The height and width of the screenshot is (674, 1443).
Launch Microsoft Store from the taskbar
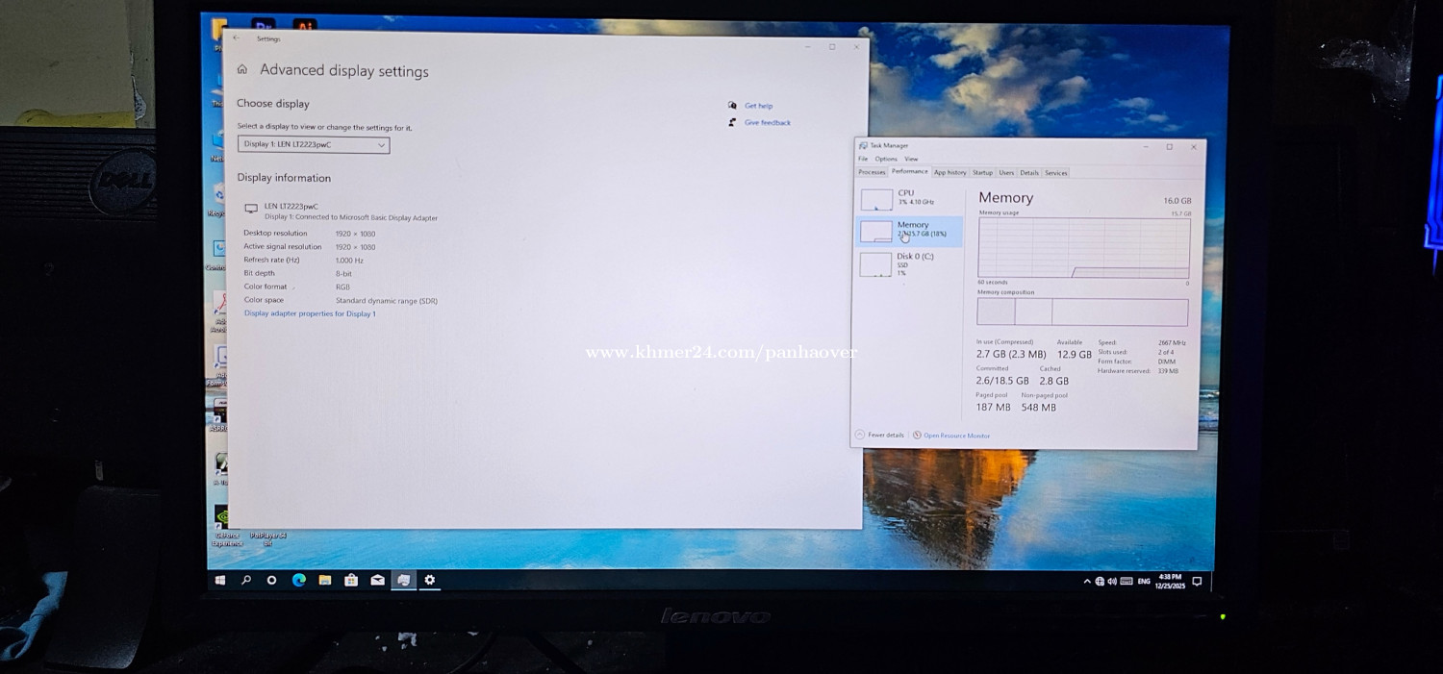pyautogui.click(x=351, y=581)
